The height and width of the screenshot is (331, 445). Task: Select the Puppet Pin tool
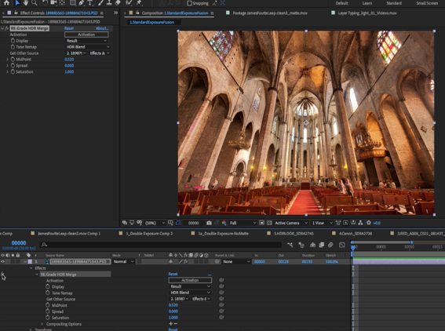coord(139,3)
